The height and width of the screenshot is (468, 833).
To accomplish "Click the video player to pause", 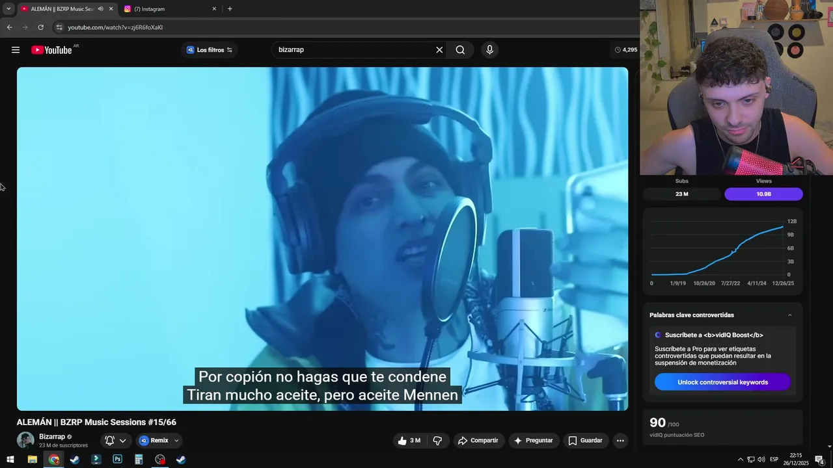I will 322,239.
